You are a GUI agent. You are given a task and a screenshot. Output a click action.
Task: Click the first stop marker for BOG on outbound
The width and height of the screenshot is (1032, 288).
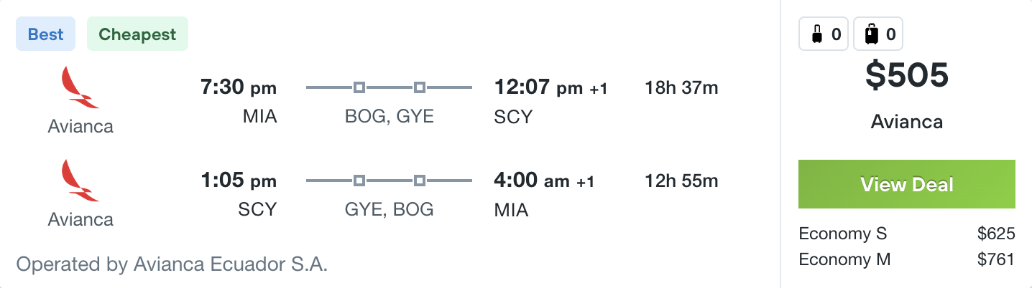click(359, 88)
